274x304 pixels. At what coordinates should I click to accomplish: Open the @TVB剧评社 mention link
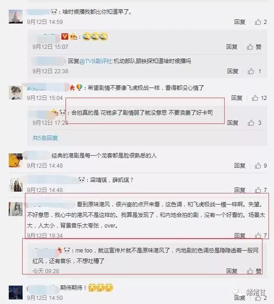point(96,61)
